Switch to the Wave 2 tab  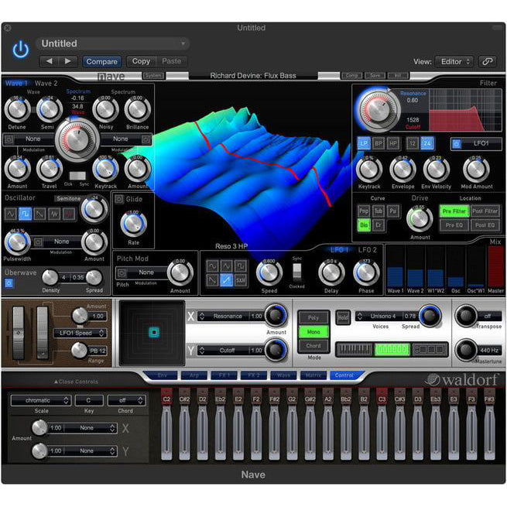(46, 83)
